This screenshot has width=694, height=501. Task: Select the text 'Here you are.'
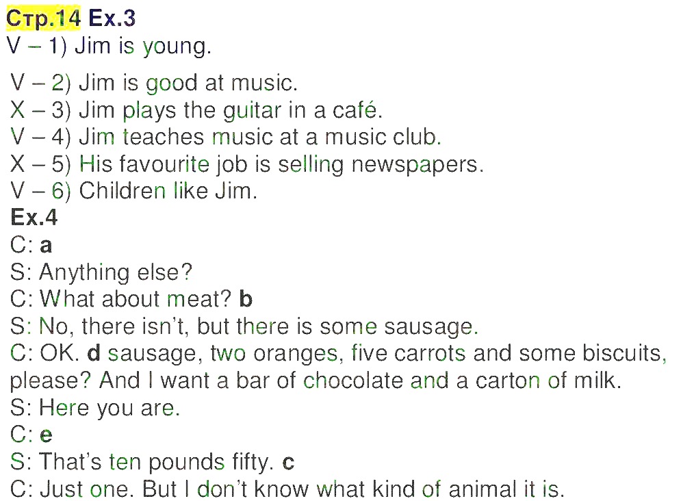110,408
